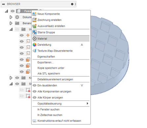This screenshot has height=128, width=147.
Task: Choose Exportieren... entry
Action: 61,63
